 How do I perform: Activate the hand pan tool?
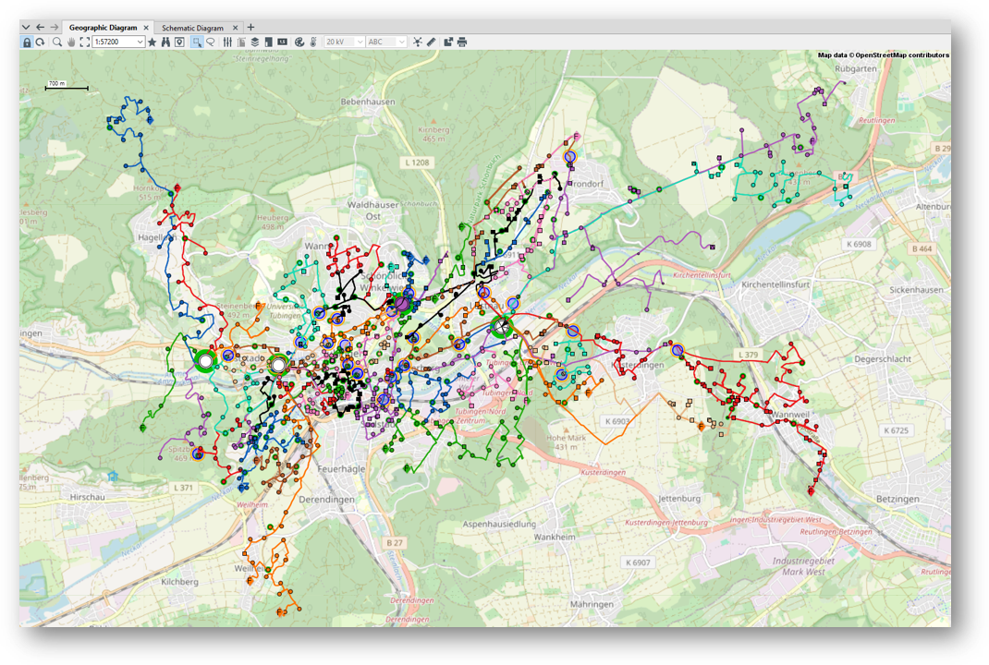tap(71, 42)
